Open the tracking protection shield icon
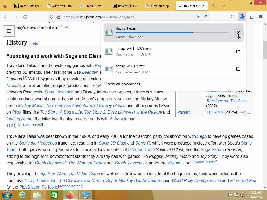Image resolution: width=267 pixels, height=200 pixels. [52, 17]
